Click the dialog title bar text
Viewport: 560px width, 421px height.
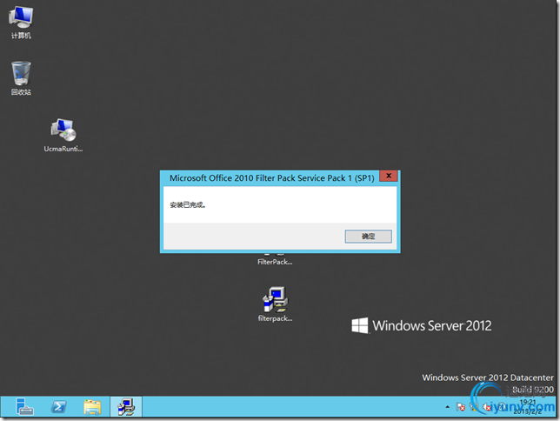click(x=272, y=178)
